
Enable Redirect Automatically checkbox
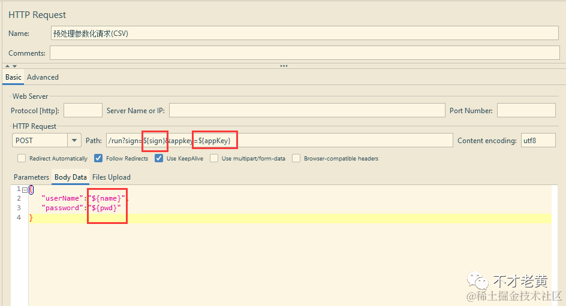(22, 158)
